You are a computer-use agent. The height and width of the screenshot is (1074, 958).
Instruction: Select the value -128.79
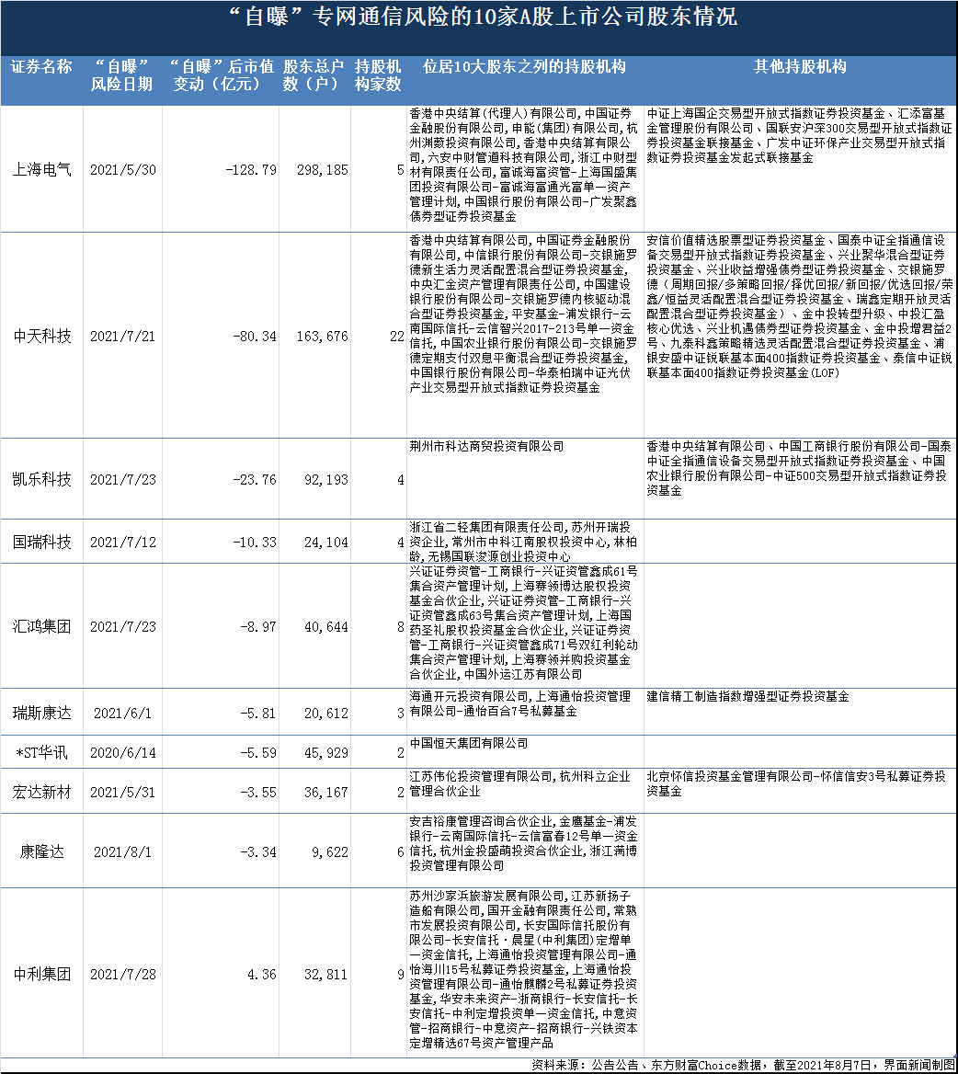coord(251,170)
